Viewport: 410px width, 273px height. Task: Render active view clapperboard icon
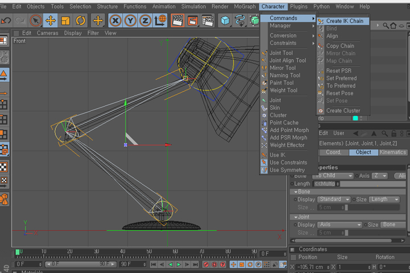(x=178, y=20)
